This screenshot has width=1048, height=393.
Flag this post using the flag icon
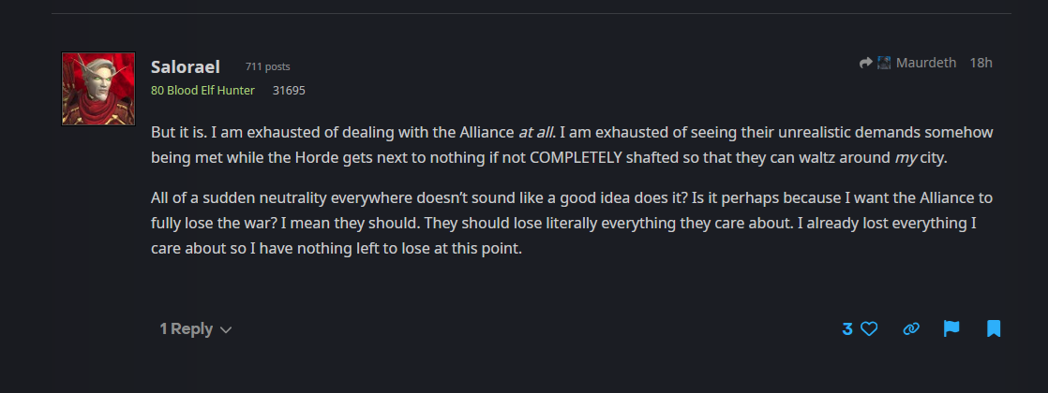click(x=951, y=328)
